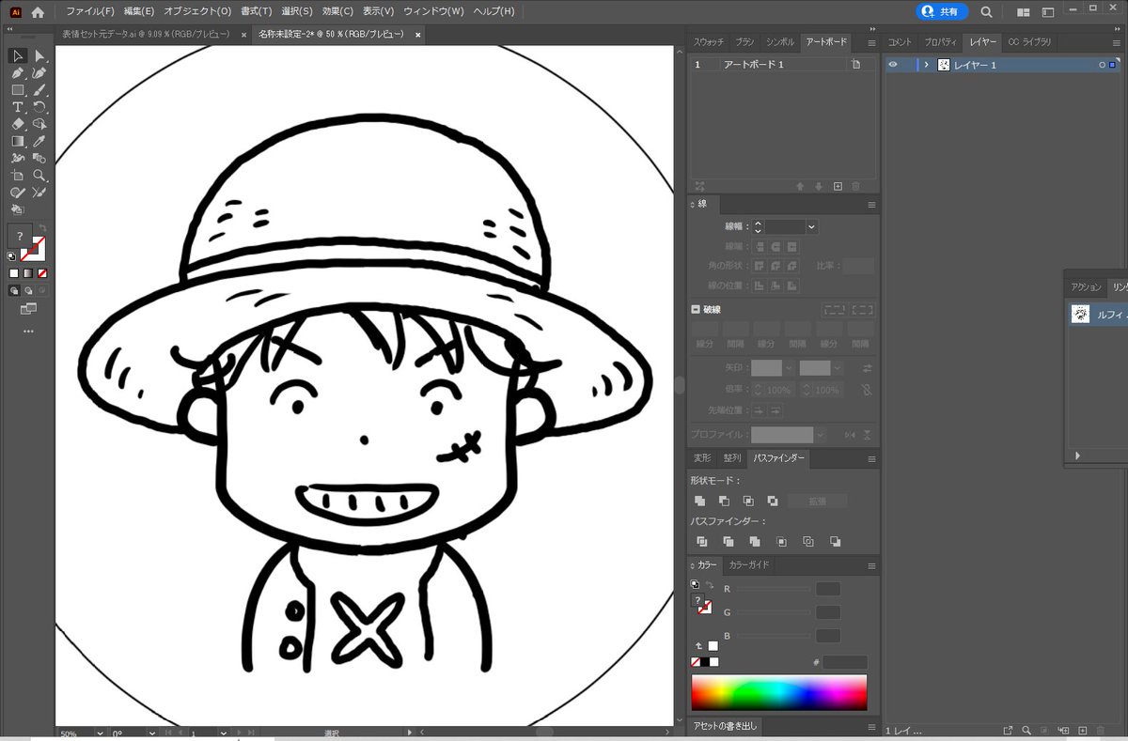Click Intersect shape mode icon
The height and width of the screenshot is (741, 1128).
pos(748,502)
